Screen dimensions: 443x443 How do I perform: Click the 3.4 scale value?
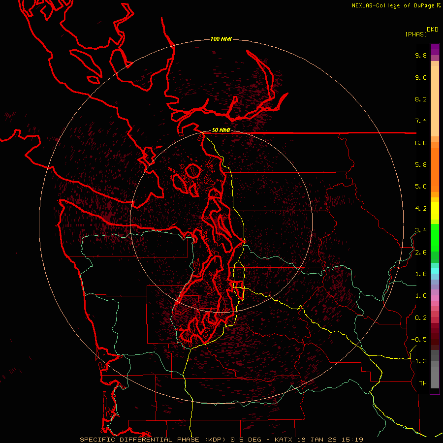tap(421, 230)
